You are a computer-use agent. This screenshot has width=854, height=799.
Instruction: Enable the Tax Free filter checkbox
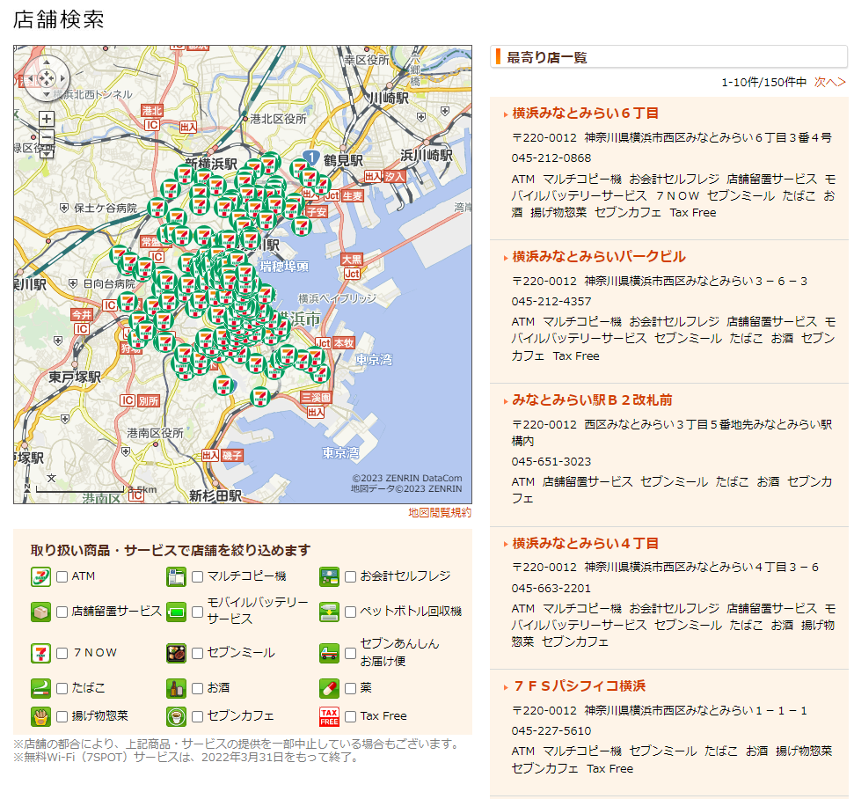coord(350,716)
